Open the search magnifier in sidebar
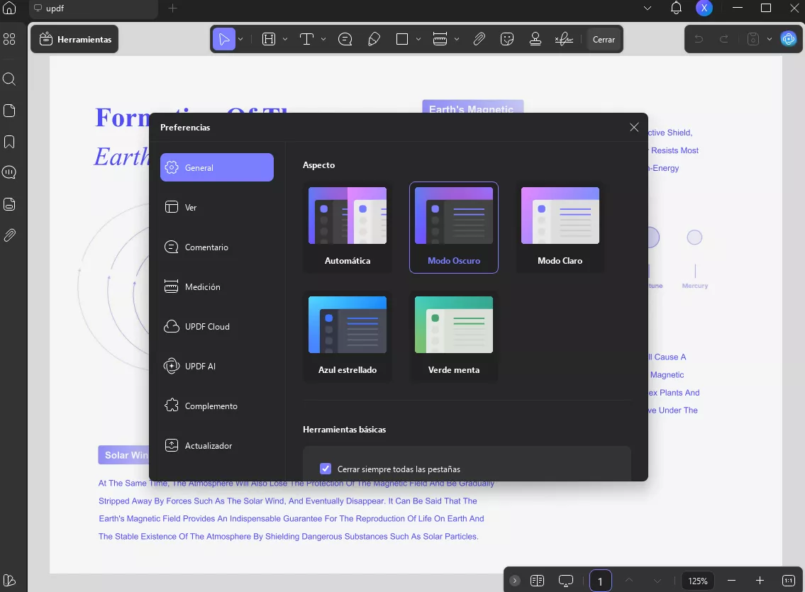 point(9,79)
